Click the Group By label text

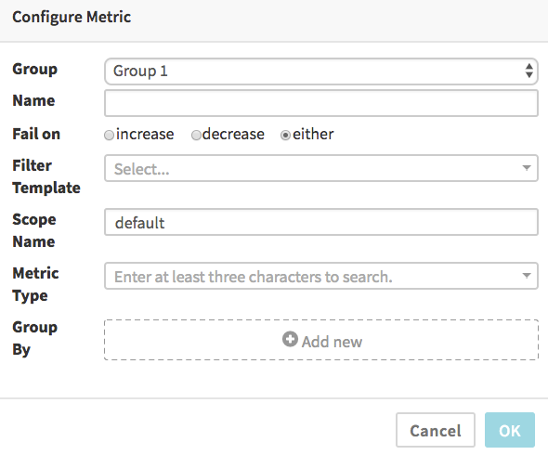(x=34, y=338)
